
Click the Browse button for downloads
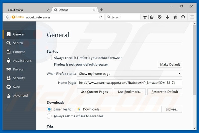click(x=172, y=109)
